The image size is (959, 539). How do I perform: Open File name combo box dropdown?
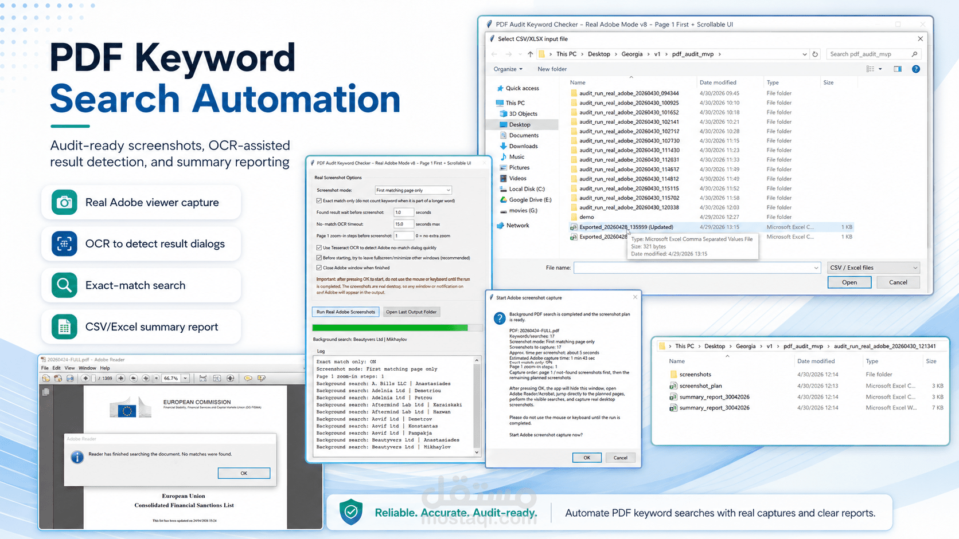point(816,268)
